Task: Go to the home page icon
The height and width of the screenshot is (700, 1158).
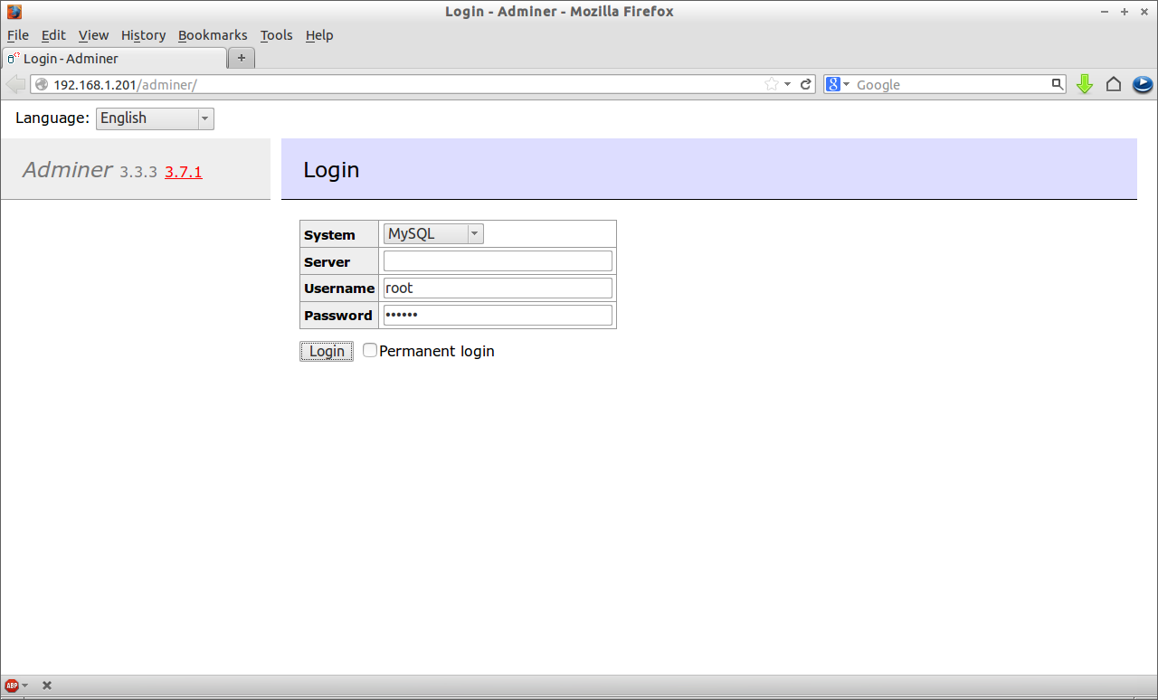Action: (x=1114, y=84)
